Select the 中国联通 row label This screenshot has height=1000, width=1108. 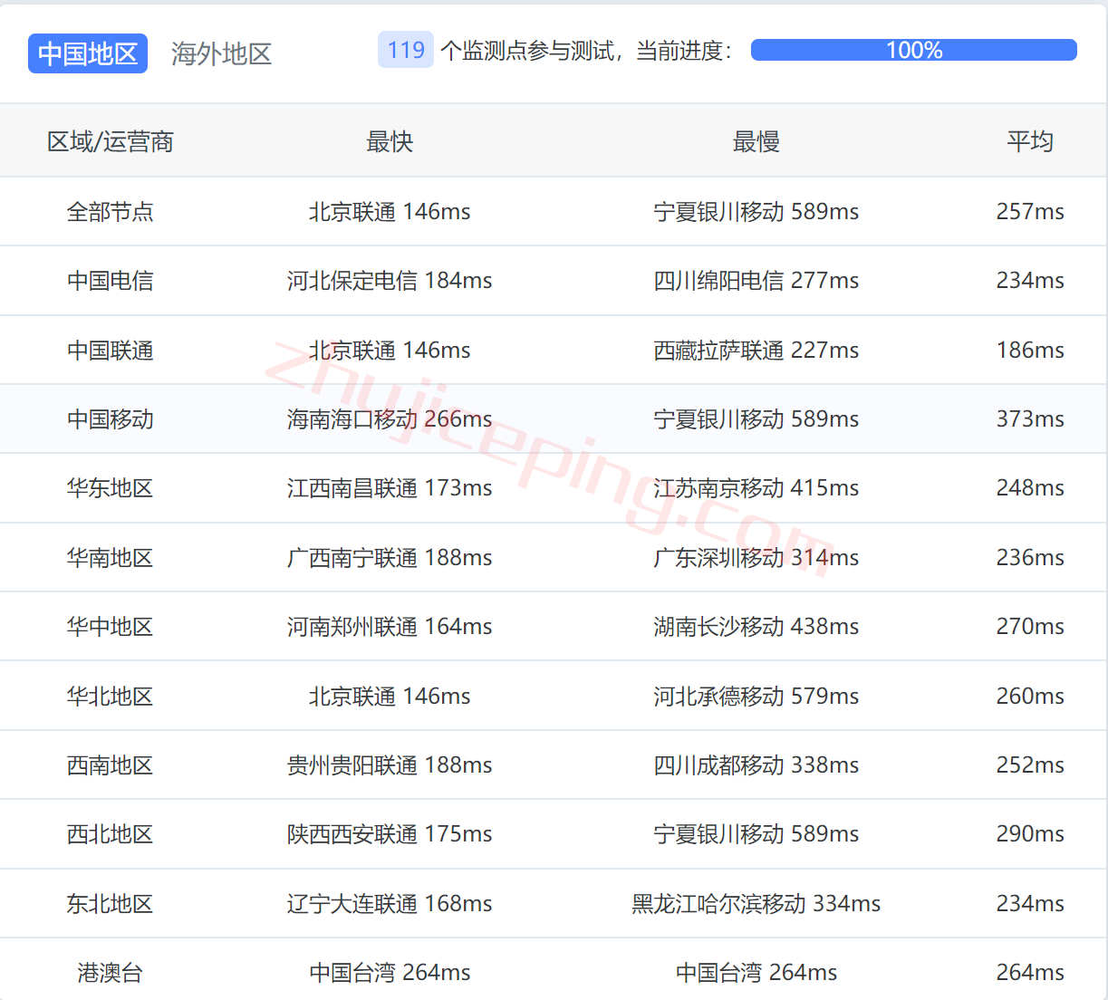pyautogui.click(x=111, y=350)
